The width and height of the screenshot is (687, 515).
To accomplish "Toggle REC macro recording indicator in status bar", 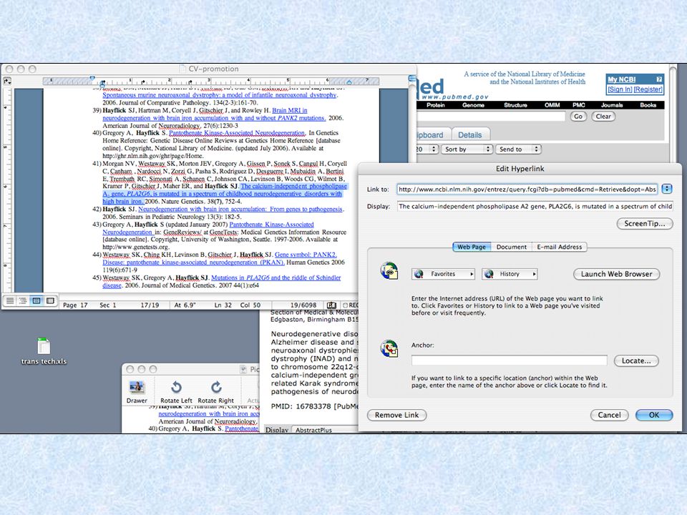I will click(351, 305).
